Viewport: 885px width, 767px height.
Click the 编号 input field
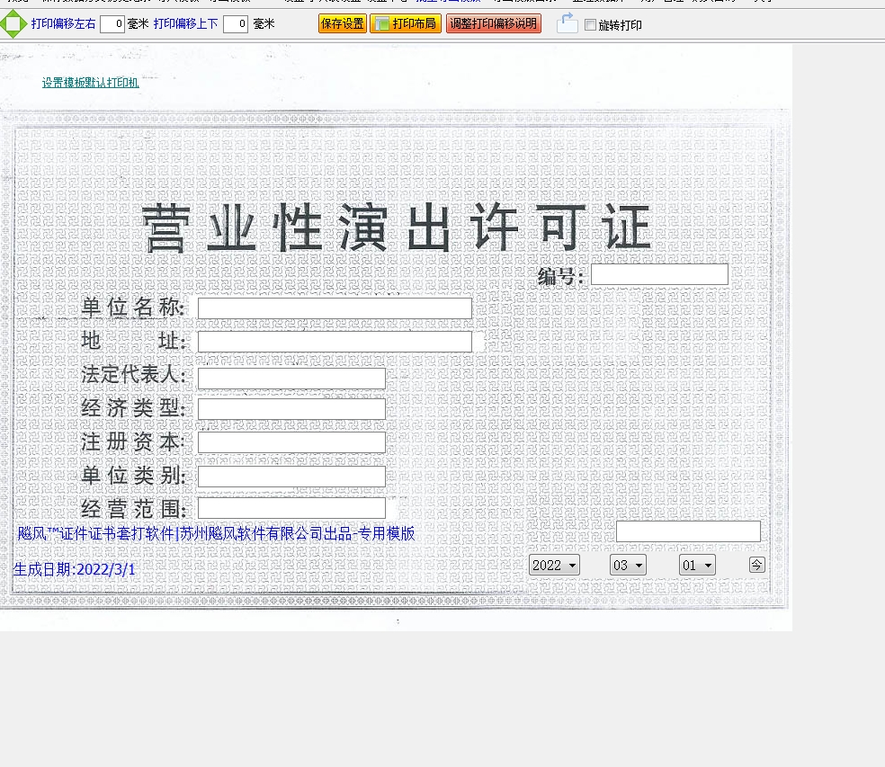pyautogui.click(x=659, y=274)
